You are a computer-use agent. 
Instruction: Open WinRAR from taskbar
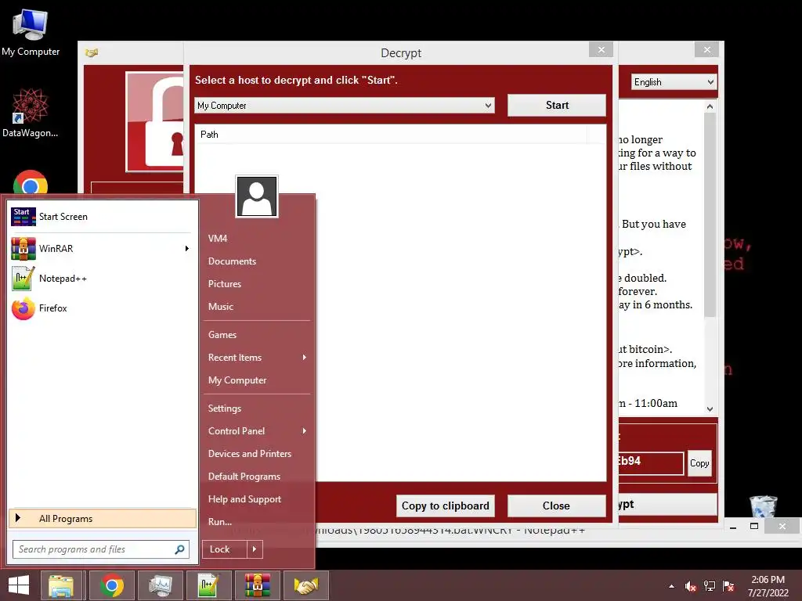click(x=257, y=585)
